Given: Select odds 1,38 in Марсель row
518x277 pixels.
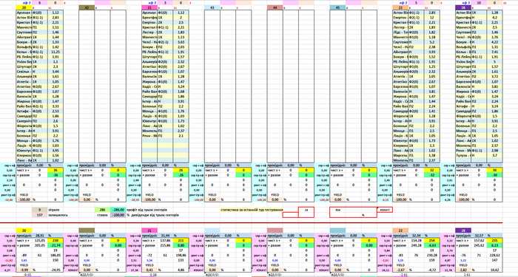Looking at the screenshot, I should pos(431,156).
